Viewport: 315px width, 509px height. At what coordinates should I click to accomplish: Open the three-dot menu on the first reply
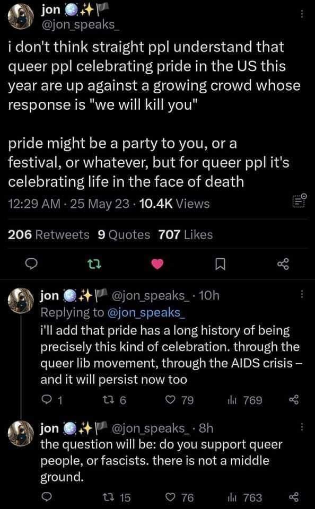(302, 293)
